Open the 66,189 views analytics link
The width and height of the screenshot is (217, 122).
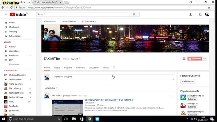(x=69, y=21)
